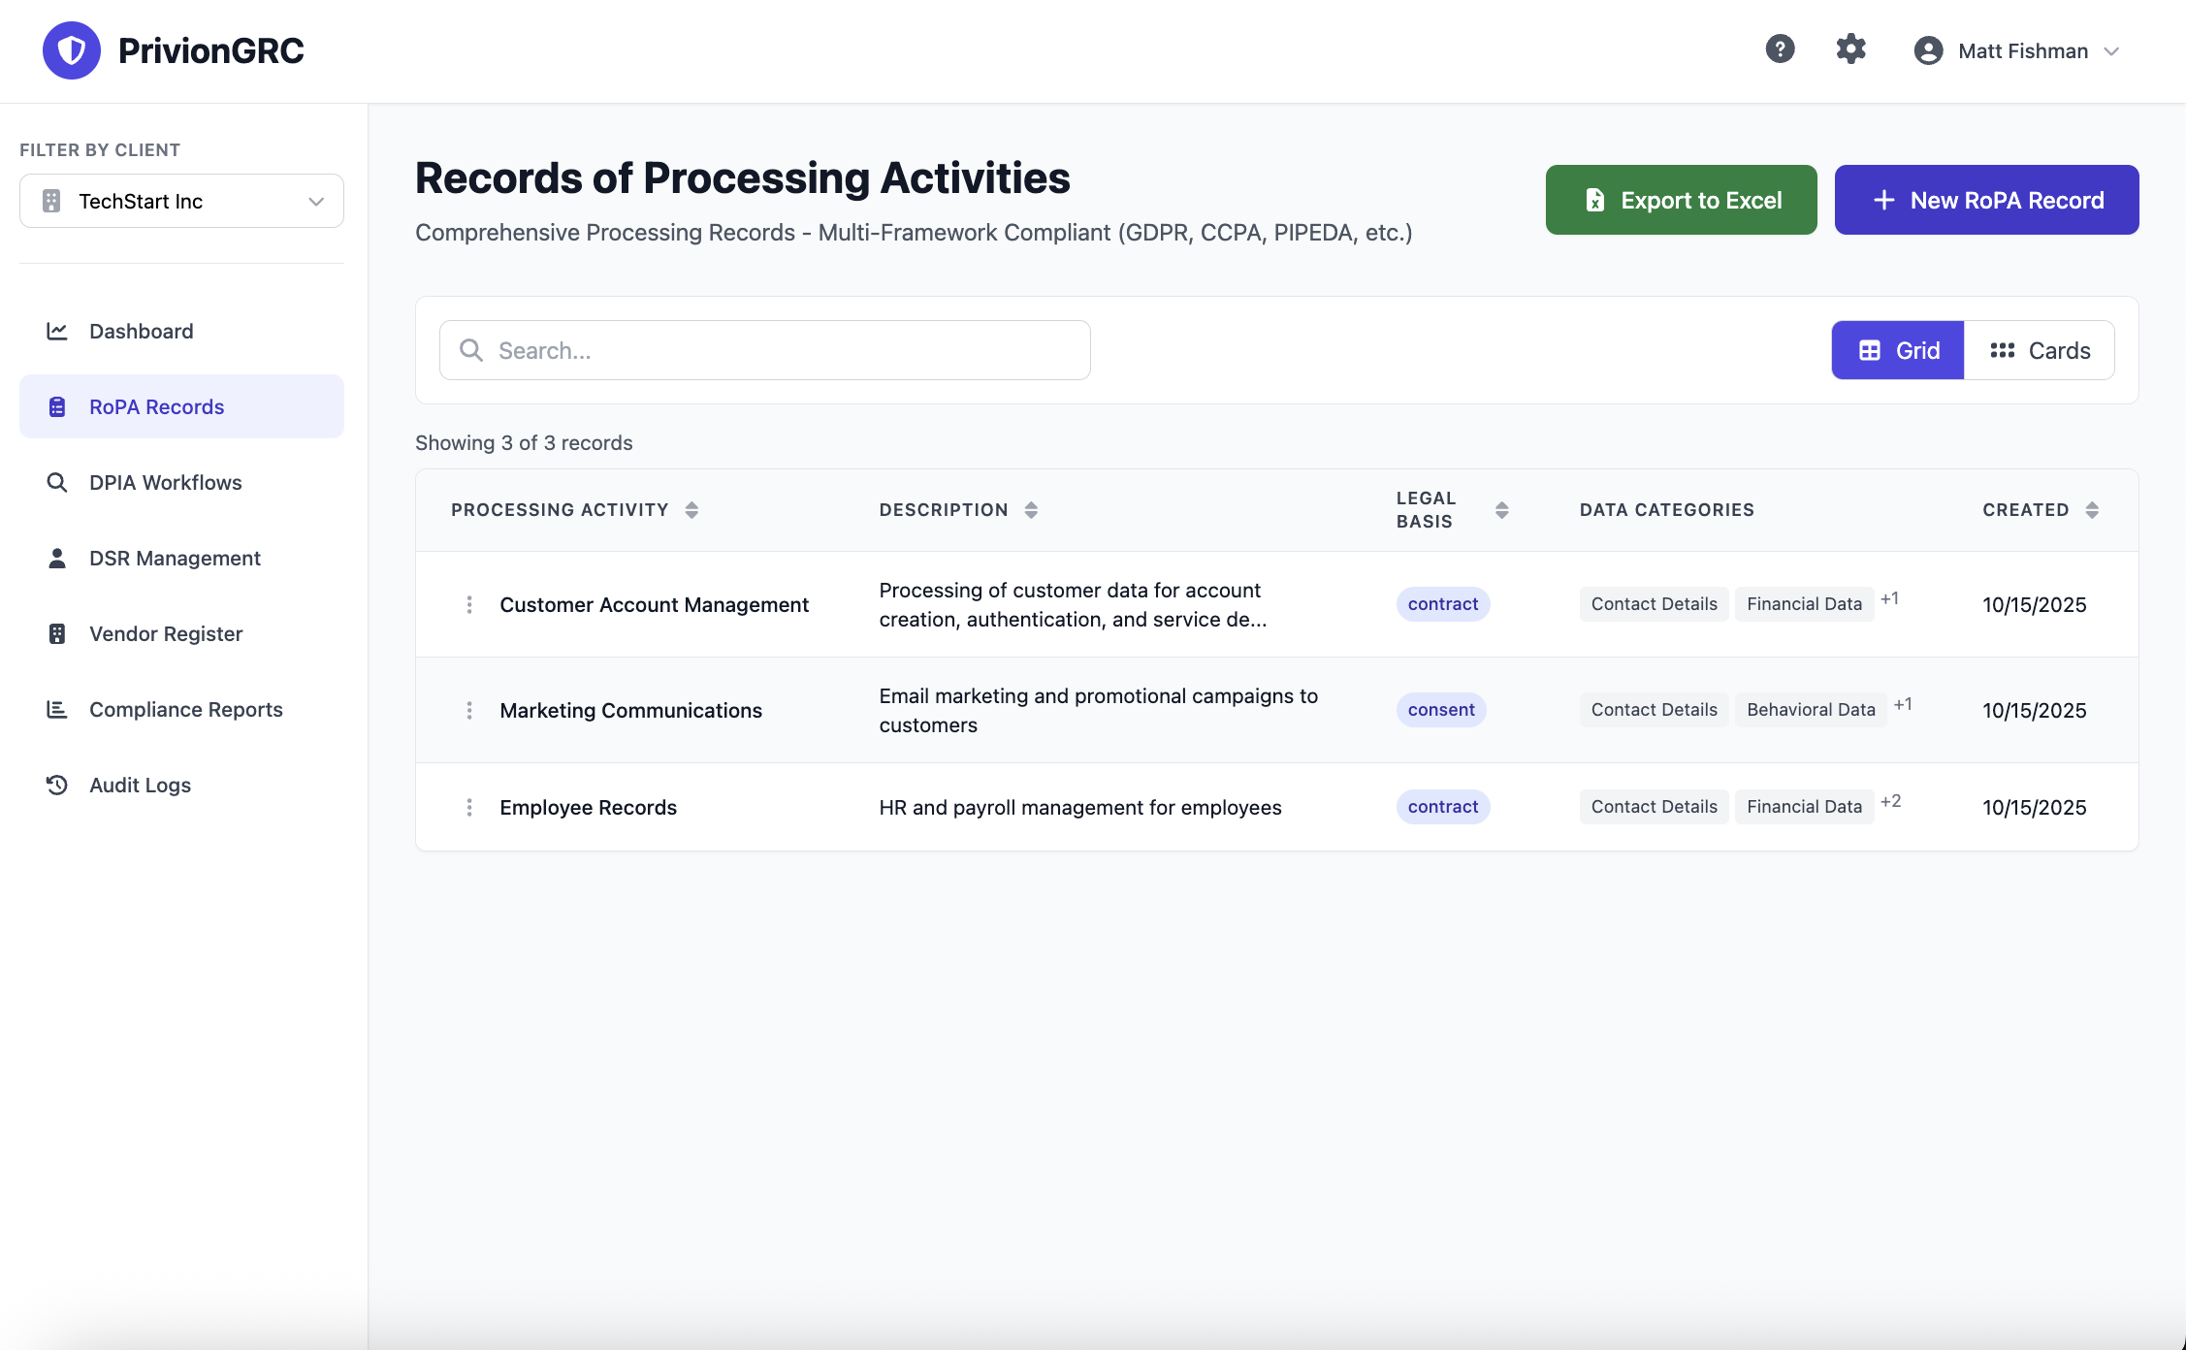Viewport: 2186px width, 1350px height.
Task: Click into the Search records field
Action: [x=764, y=350]
